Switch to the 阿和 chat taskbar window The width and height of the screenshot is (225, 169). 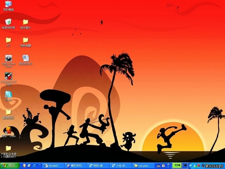point(98,166)
